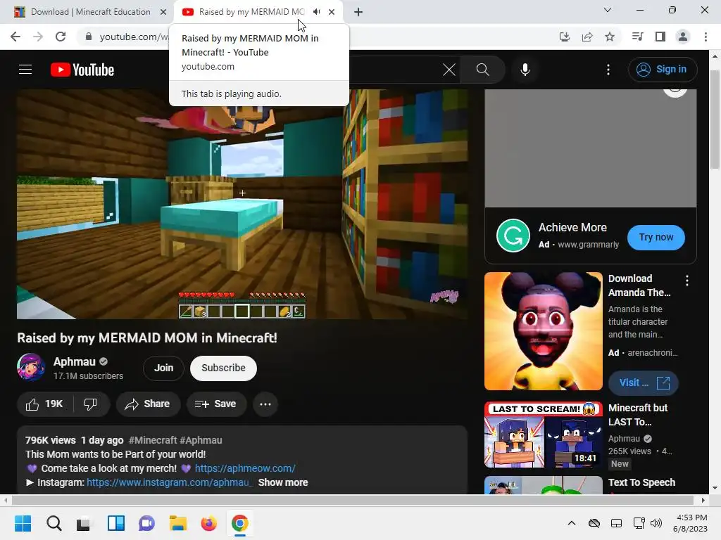721x540 pixels.
Task: Click the site lock icon in the address bar
Action: (x=89, y=37)
